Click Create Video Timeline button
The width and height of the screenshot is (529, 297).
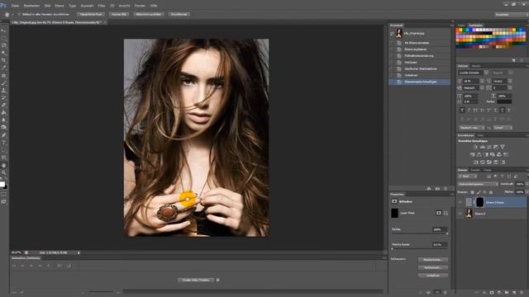pyautogui.click(x=196, y=280)
